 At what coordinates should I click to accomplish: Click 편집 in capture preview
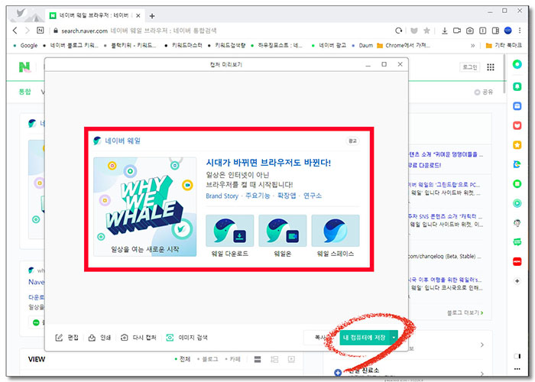click(67, 338)
